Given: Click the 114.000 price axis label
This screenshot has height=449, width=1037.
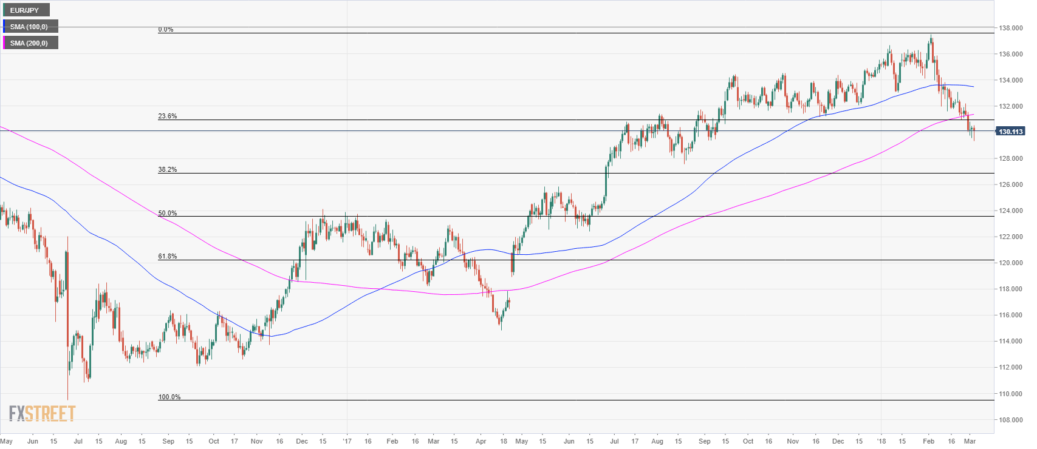Looking at the screenshot, I should coord(1011,341).
